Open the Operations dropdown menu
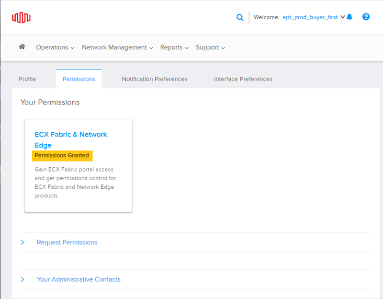 (55, 47)
